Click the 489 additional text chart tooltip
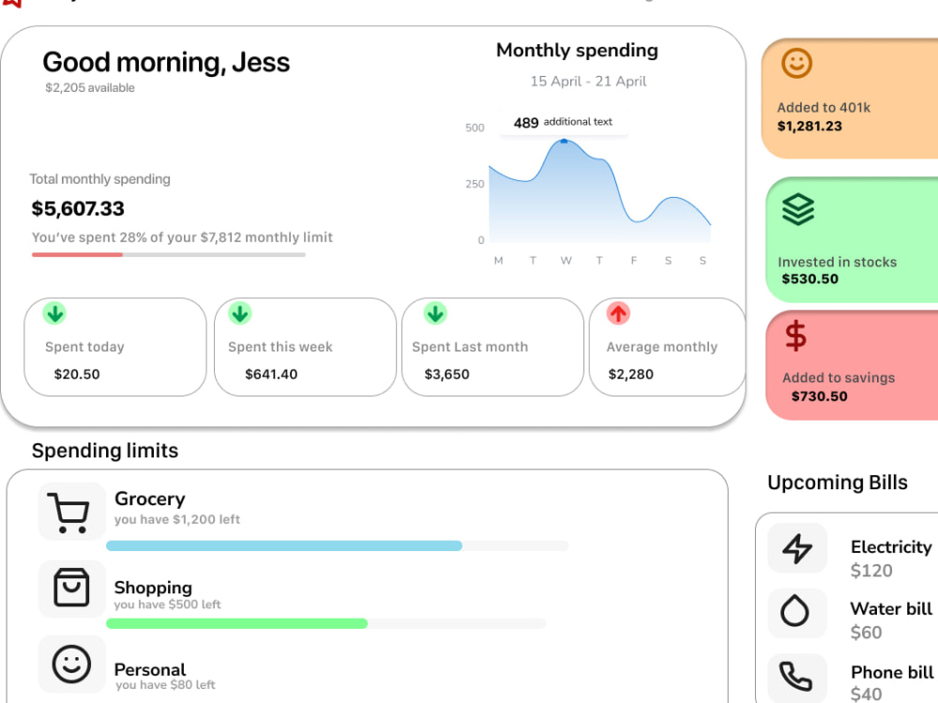 [564, 123]
